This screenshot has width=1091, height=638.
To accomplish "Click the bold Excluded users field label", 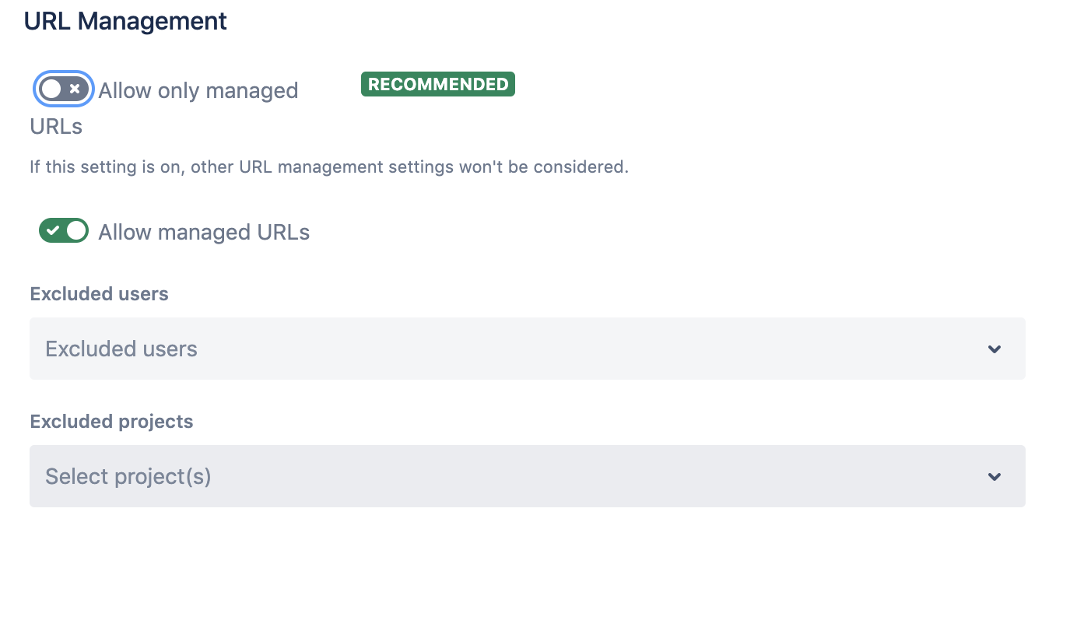I will 99,294.
